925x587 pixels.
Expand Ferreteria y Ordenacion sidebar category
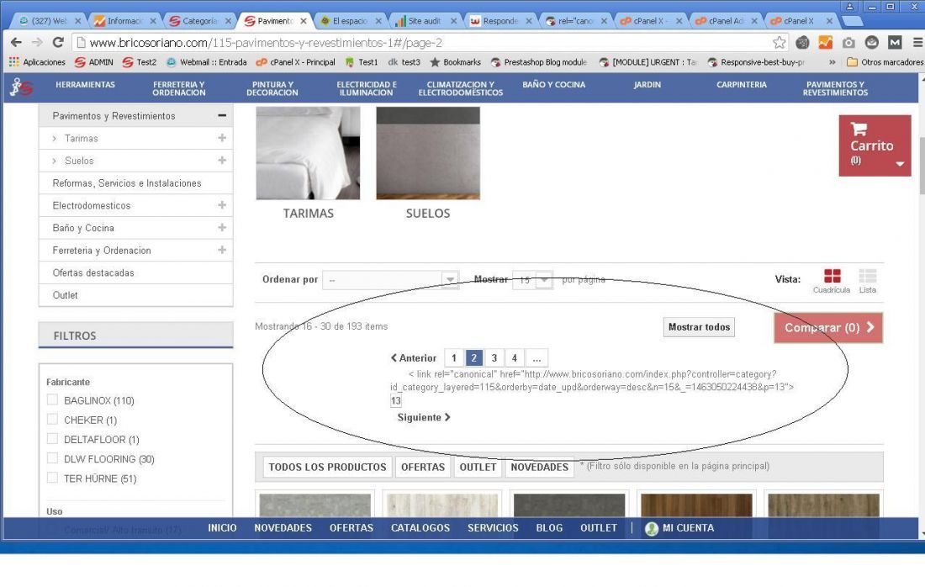pos(222,250)
